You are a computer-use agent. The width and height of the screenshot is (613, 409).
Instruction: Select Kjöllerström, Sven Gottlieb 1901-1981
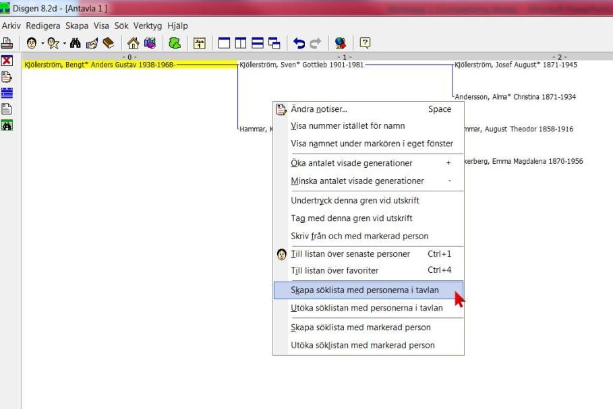click(x=301, y=65)
